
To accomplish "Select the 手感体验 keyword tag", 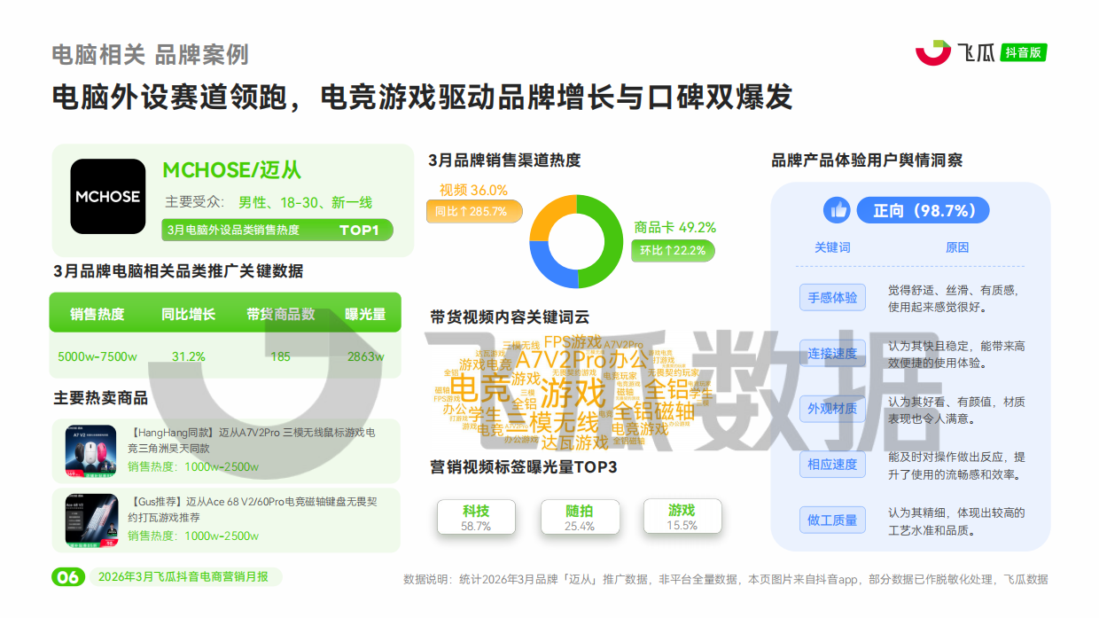I will (x=832, y=298).
